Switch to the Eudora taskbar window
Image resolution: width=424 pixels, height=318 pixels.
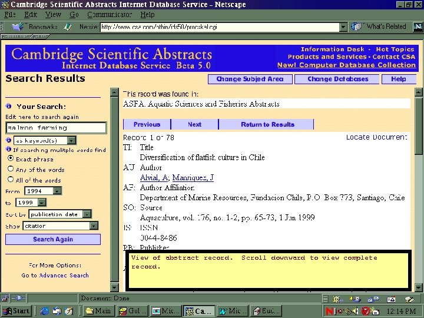coord(267,312)
